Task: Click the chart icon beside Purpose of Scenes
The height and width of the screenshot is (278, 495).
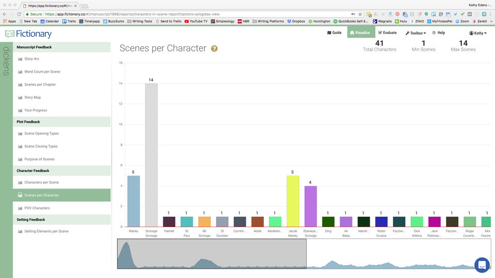Action: 20,160
